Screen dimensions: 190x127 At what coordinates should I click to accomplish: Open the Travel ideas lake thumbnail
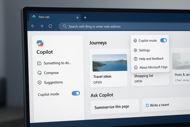click(x=110, y=63)
